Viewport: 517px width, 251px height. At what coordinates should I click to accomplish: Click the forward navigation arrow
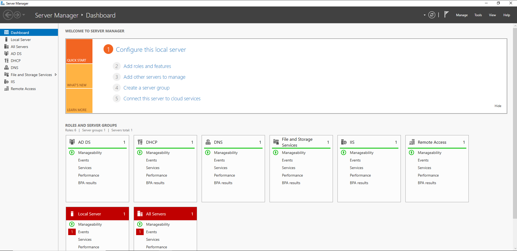coord(17,15)
